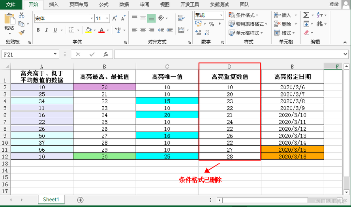Open 套用表格格式 table format menu
The image size is (351, 207).
(x=248, y=24)
